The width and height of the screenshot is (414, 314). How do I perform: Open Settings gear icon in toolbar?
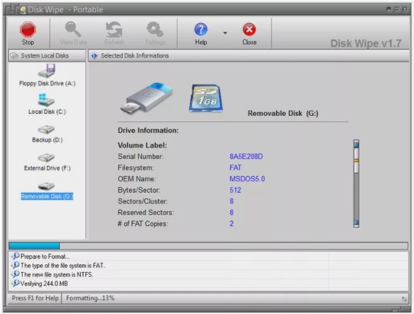point(155,29)
